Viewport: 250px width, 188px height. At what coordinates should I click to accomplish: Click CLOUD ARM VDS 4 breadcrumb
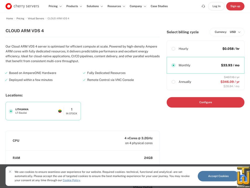(x=58, y=18)
